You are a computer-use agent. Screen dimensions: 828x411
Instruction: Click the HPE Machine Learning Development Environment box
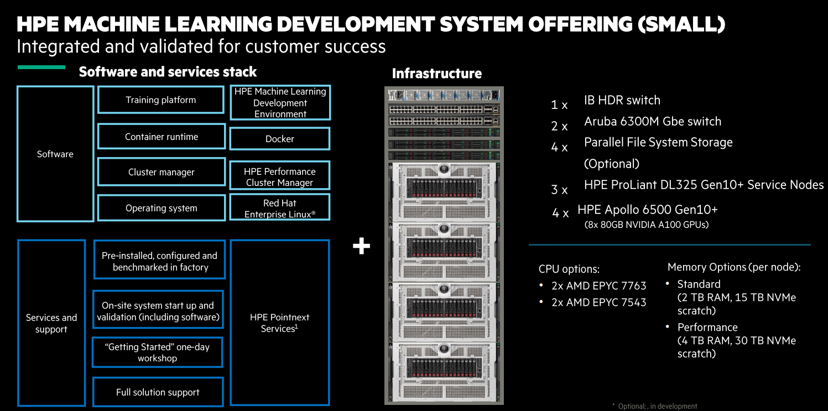tap(279, 102)
